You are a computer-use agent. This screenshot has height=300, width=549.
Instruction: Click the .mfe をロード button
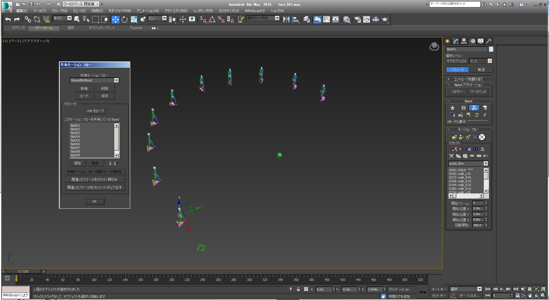[96, 111]
